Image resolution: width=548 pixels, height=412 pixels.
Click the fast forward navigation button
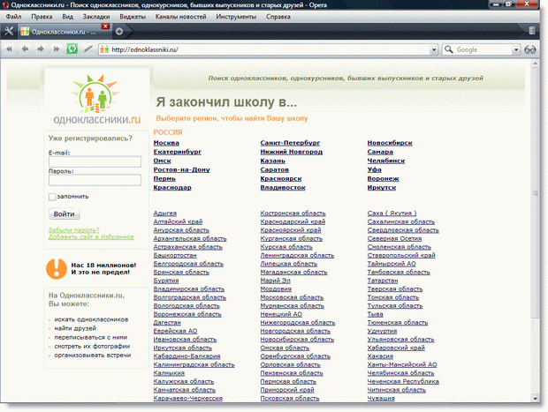[56, 49]
